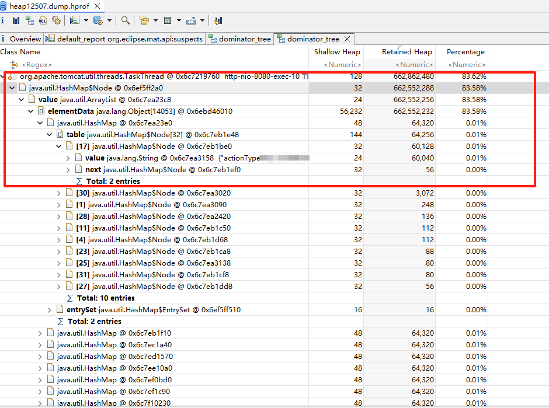Expand the [30] HashMap$Node entry
This screenshot has height=408, width=549.
click(59, 193)
